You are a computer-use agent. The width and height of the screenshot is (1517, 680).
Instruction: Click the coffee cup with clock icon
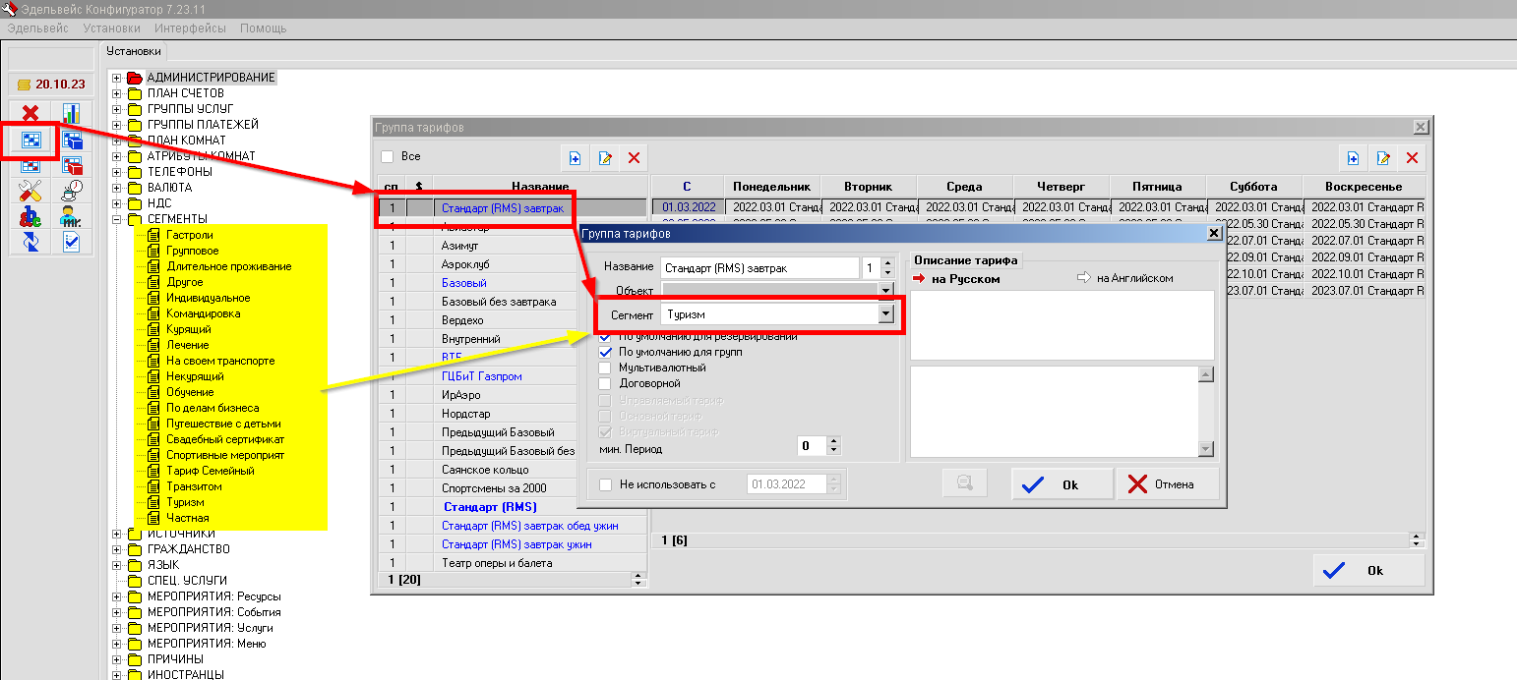pyautogui.click(x=72, y=191)
